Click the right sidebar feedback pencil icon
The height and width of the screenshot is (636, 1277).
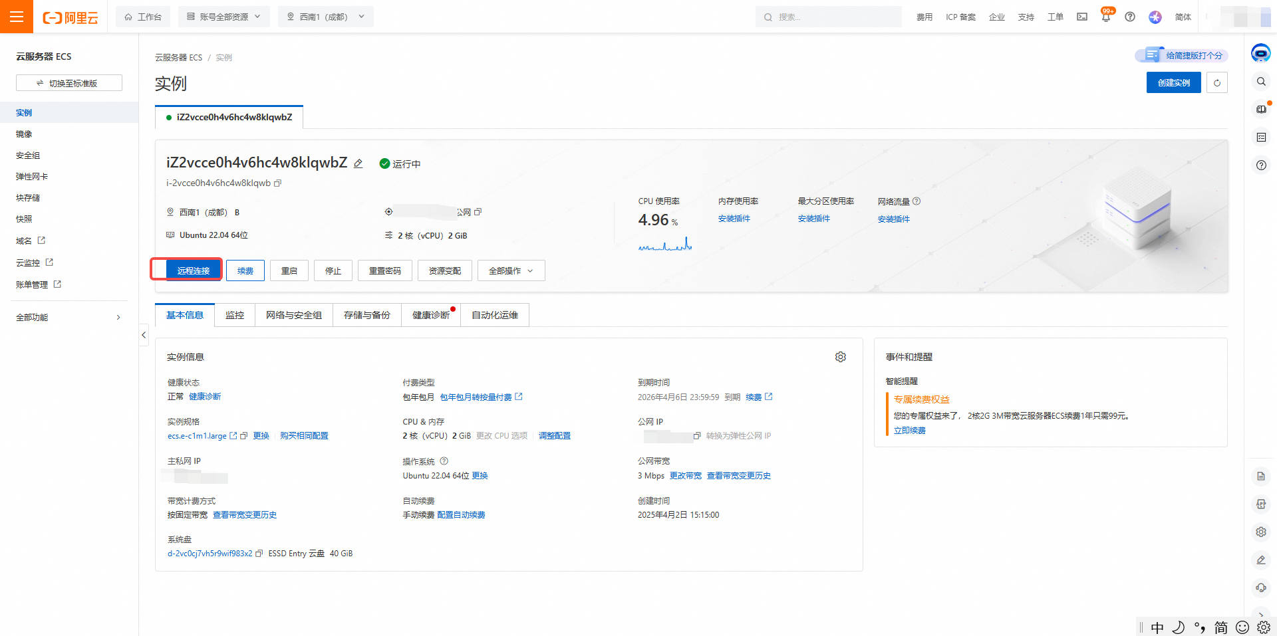coord(1261,560)
